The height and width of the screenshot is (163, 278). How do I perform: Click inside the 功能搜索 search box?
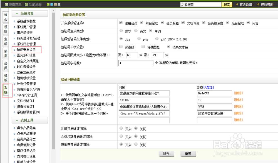tap(201, 4)
